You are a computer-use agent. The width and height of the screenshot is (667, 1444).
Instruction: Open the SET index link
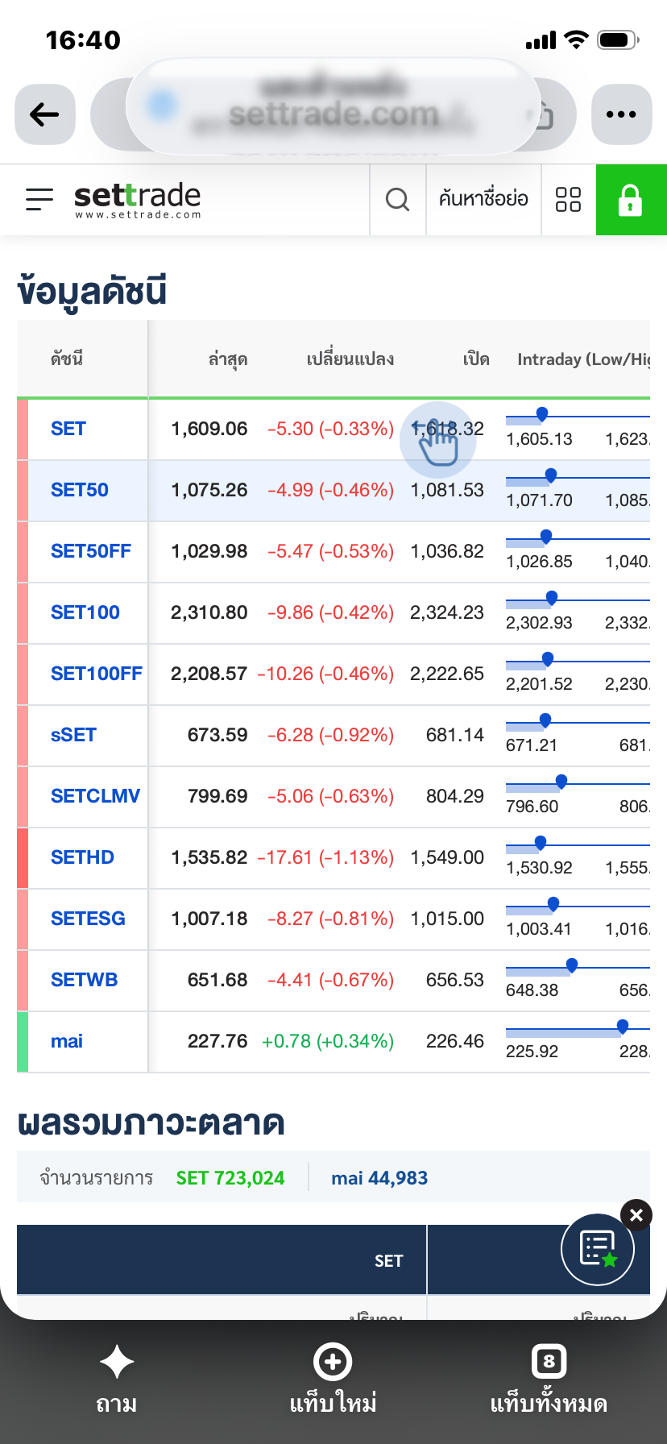coord(68,429)
